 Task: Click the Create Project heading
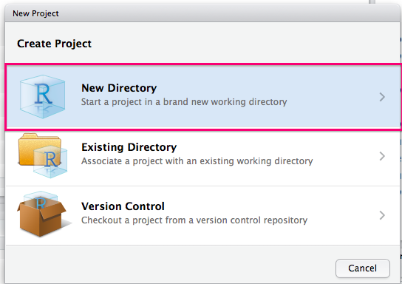click(x=54, y=44)
